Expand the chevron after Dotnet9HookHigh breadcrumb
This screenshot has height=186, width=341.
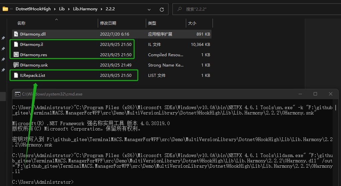pyautogui.click(x=55, y=9)
